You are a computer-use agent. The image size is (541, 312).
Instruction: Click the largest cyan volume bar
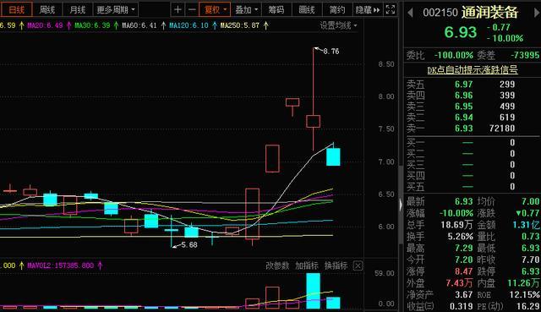[314, 291]
